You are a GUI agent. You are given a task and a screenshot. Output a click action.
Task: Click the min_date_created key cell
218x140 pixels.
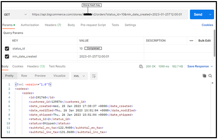44,56
